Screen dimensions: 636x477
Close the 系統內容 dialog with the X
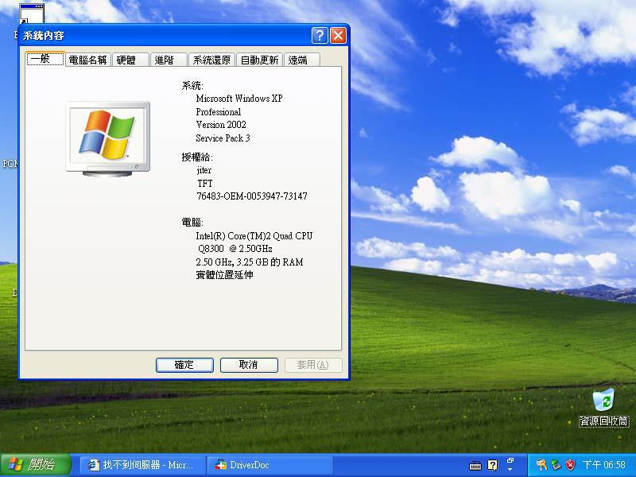339,36
